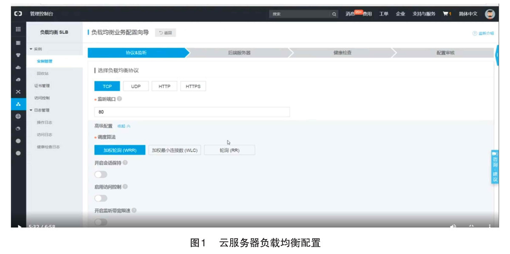The height and width of the screenshot is (254, 510).
Task: Click the video volume icon
Action: [x=453, y=226]
